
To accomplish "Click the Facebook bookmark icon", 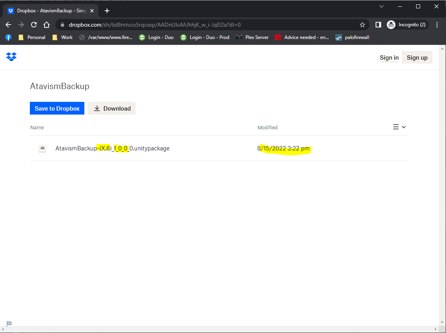I will pos(8,37).
